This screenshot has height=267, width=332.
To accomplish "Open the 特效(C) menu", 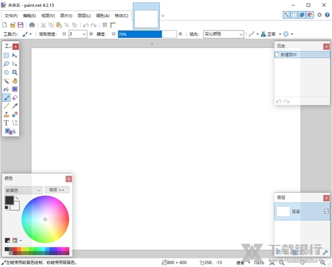I will click(x=121, y=16).
